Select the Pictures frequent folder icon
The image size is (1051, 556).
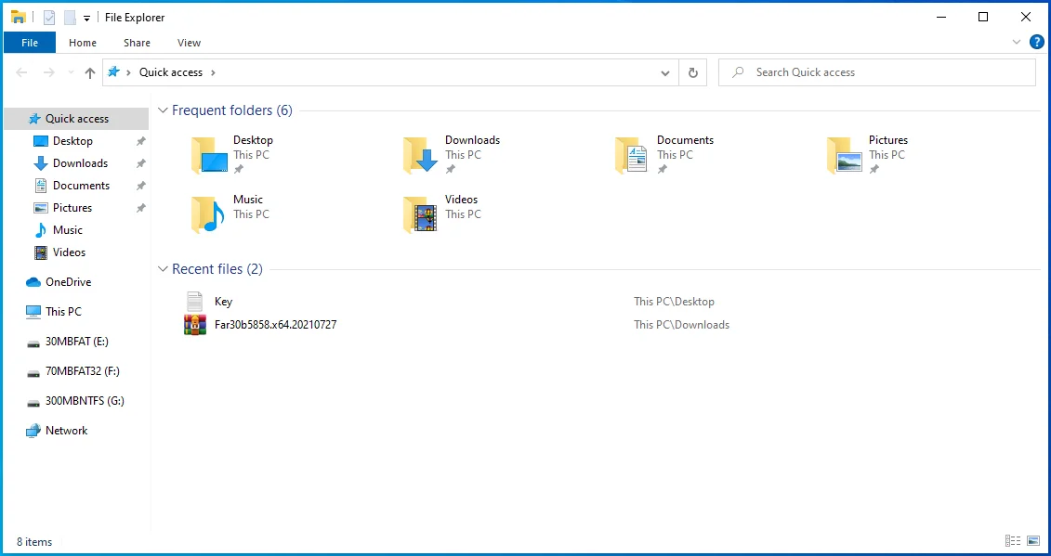point(845,155)
